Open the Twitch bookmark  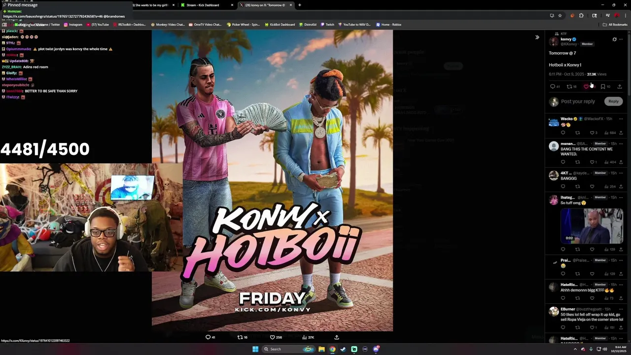click(x=327, y=25)
